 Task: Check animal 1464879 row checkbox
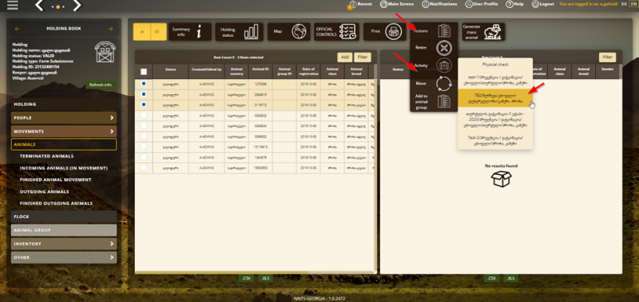click(144, 157)
